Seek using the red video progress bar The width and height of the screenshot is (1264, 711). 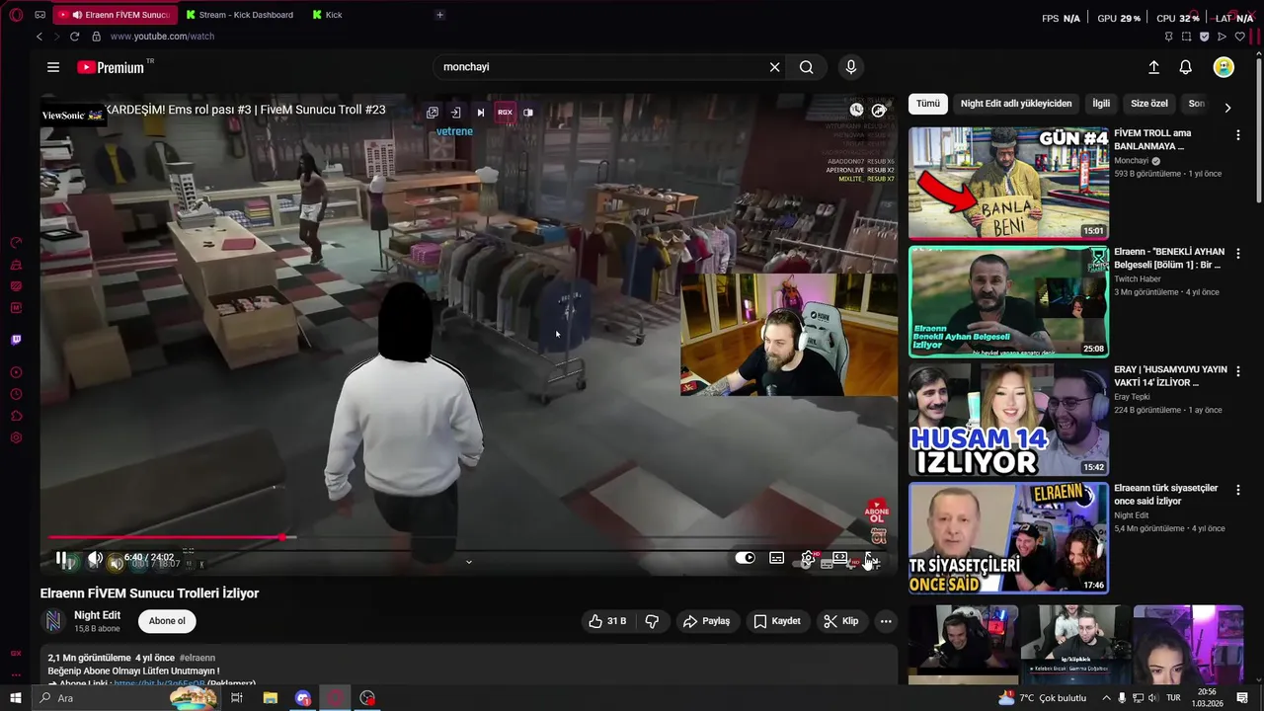point(468,537)
